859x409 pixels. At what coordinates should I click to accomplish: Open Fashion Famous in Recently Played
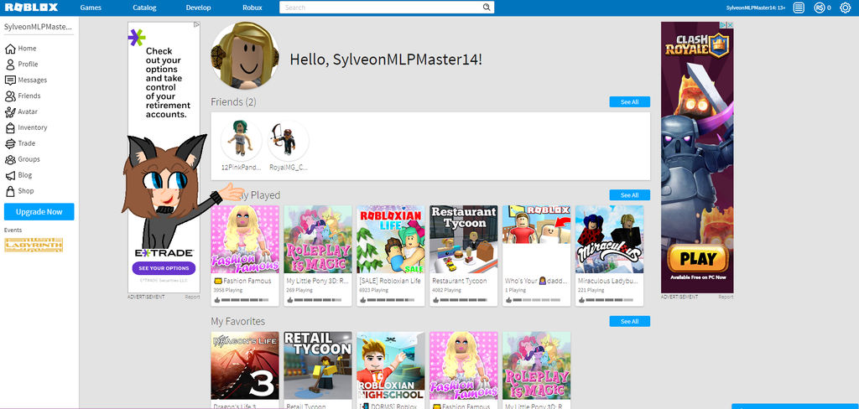click(245, 239)
